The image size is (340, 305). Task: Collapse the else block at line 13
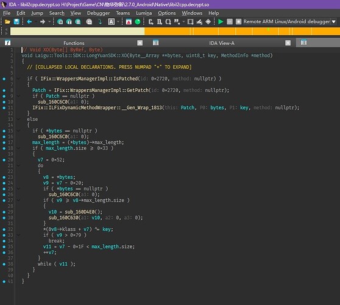[18, 119]
